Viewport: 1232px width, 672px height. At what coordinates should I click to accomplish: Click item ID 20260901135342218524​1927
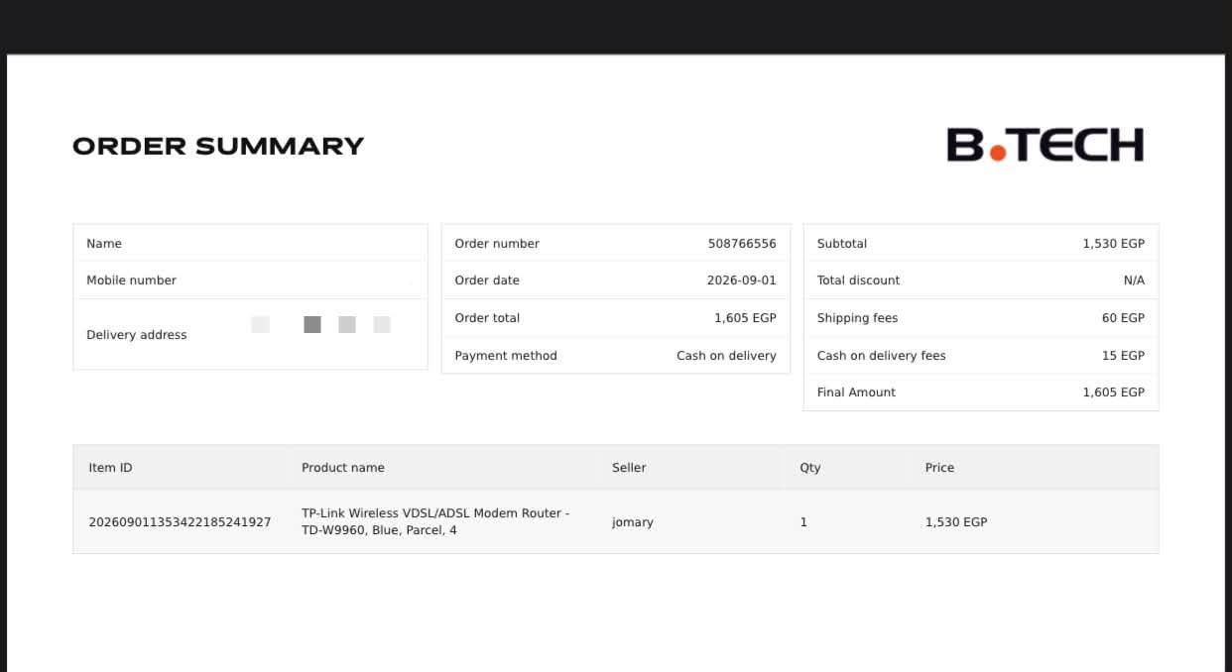[x=180, y=522]
